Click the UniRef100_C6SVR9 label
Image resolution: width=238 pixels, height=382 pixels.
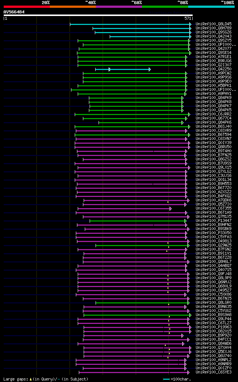point(214,131)
